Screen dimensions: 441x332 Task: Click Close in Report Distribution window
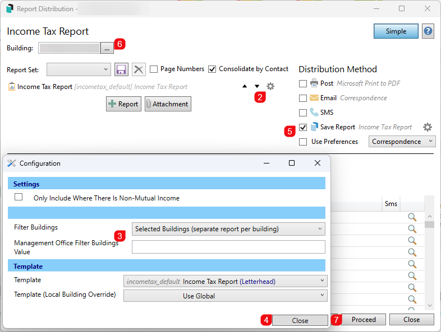[x=411, y=319]
